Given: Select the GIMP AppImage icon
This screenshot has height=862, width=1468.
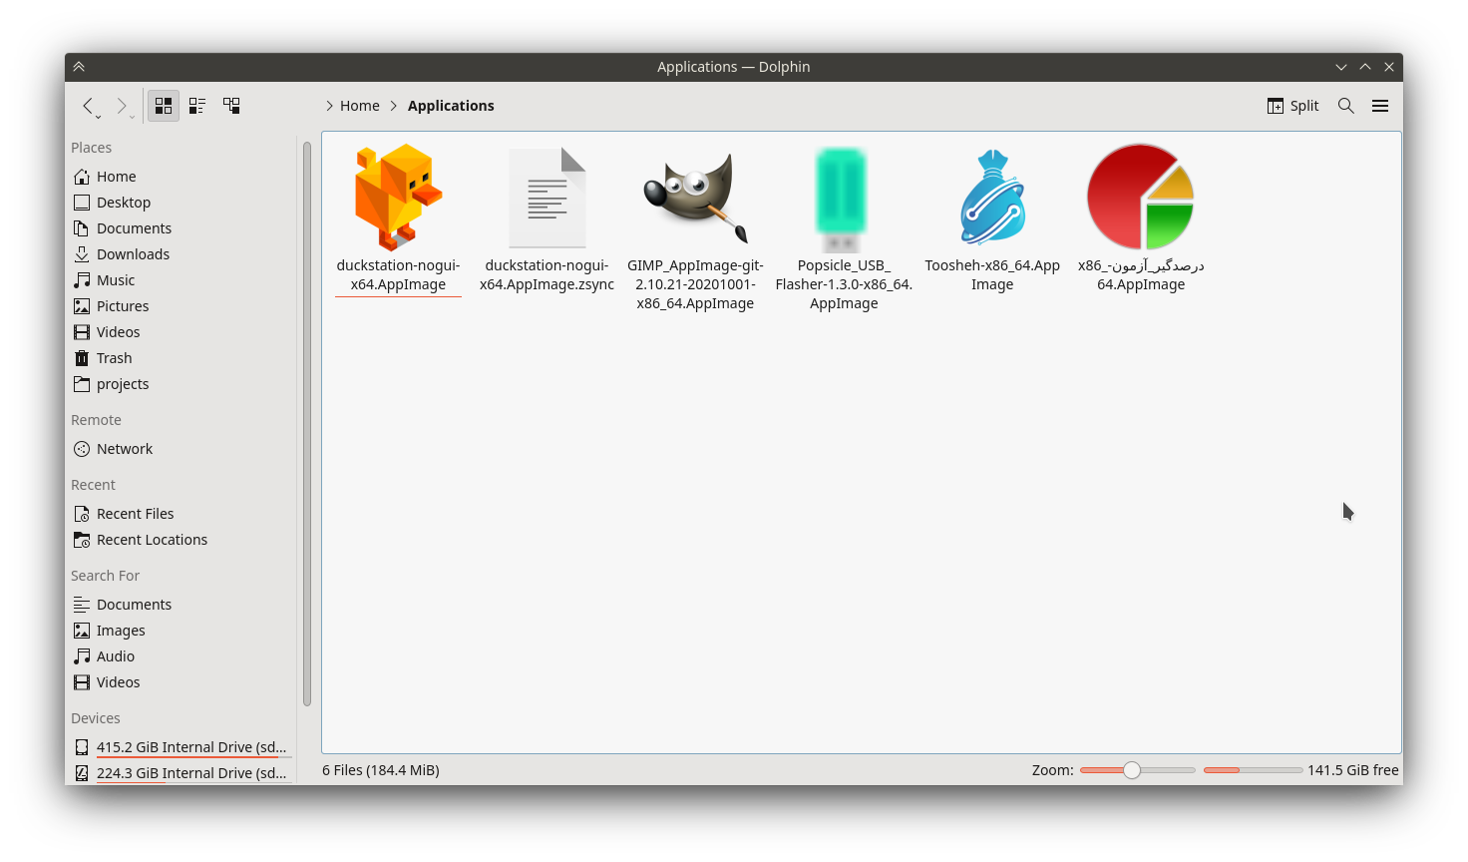Looking at the screenshot, I should pos(696,197).
